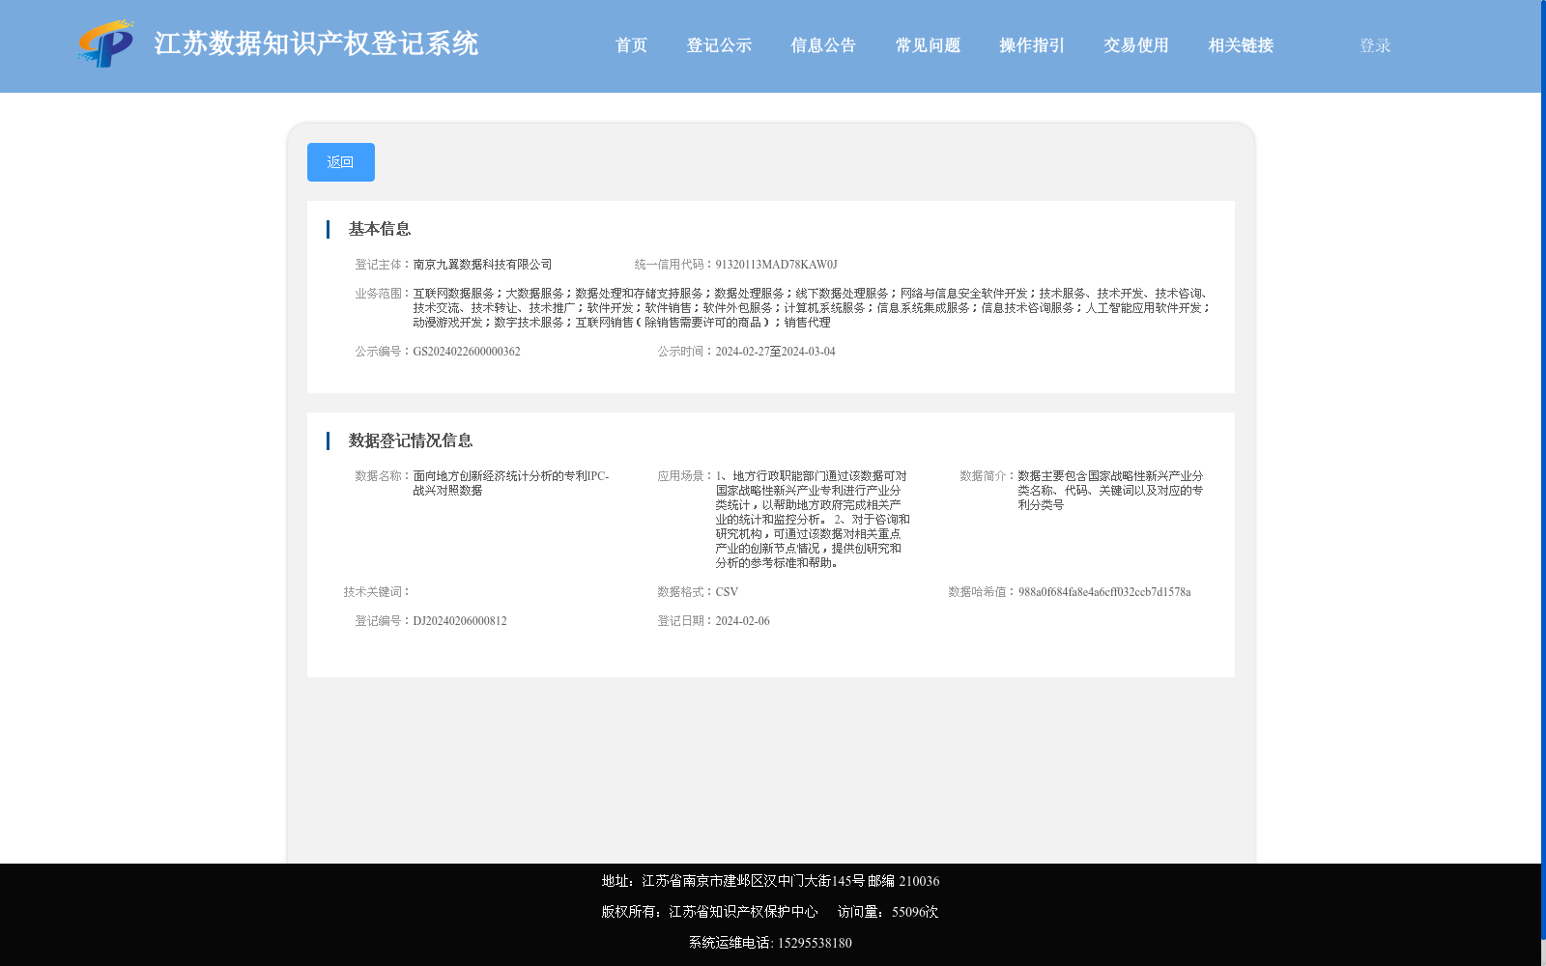Viewport: 1546px width, 966px height.
Task: Click the 数据名称 value 面向地方创新经济统计分析的专利IPC
Action: (x=511, y=483)
